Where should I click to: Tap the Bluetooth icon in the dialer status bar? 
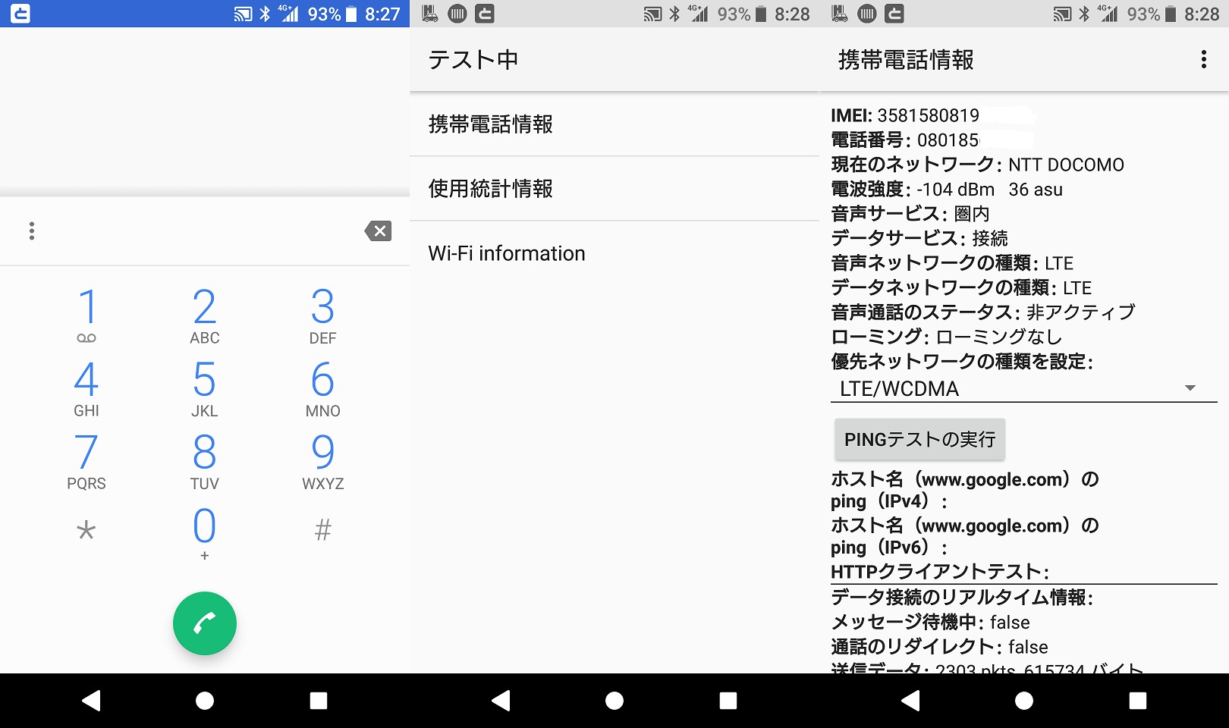pos(265,14)
